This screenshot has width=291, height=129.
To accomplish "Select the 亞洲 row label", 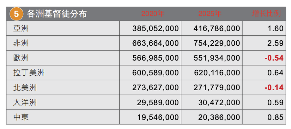I will 21,29.
